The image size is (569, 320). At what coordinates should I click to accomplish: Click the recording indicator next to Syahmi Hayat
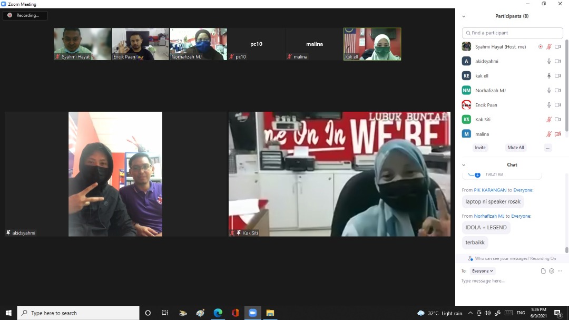click(541, 46)
